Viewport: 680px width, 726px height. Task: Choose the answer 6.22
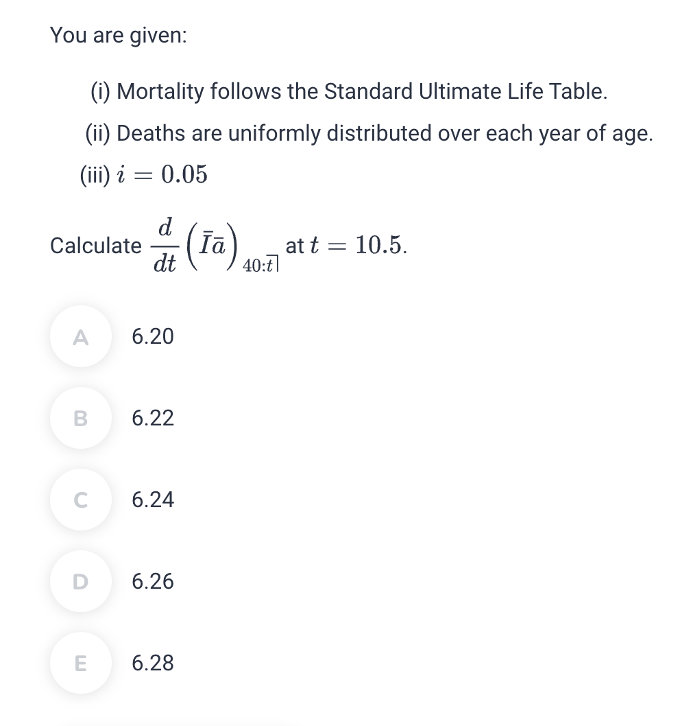coord(152,418)
